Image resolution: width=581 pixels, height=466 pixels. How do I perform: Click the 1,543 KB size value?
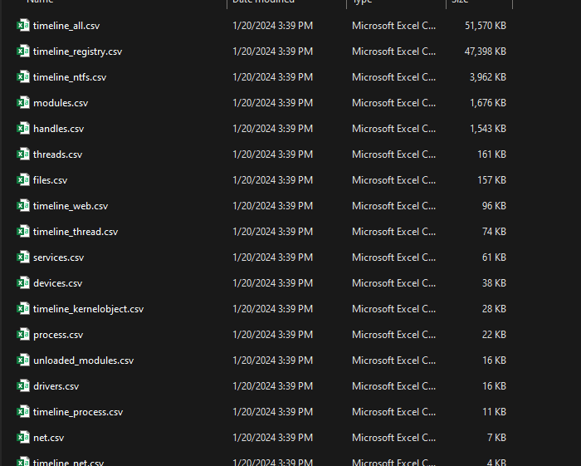[x=488, y=129]
